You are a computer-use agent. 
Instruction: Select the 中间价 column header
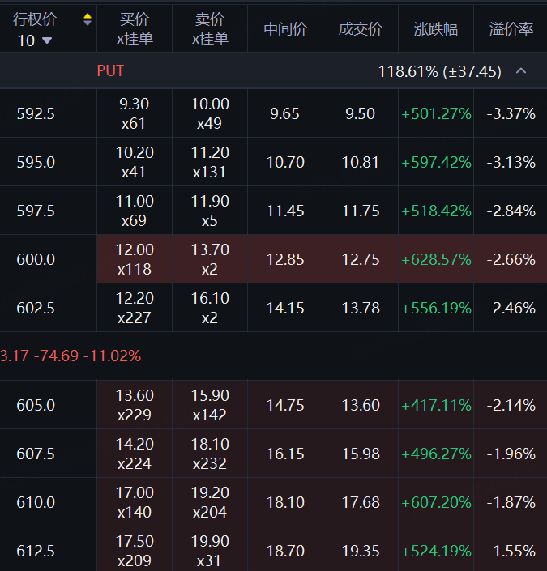click(x=285, y=29)
